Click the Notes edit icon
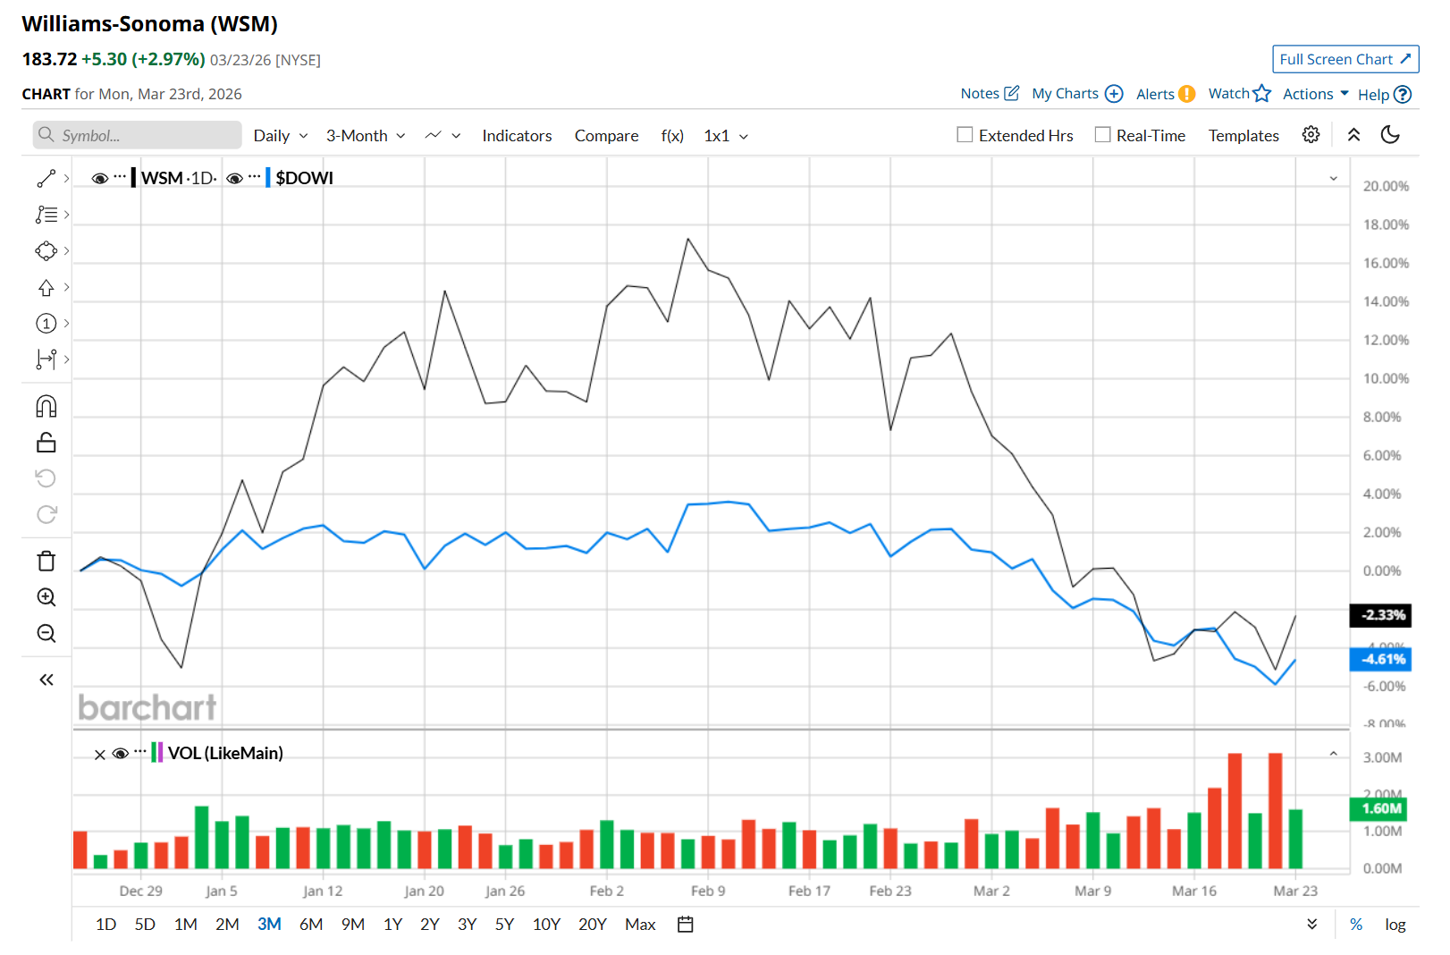 coord(1012,93)
